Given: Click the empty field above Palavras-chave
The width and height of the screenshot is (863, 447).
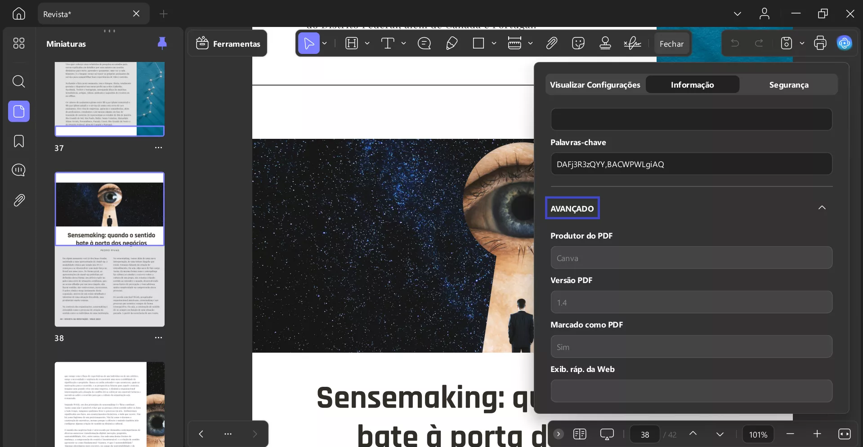Looking at the screenshot, I should point(691,119).
